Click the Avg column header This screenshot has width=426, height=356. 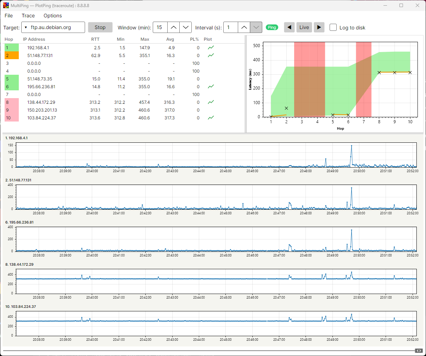170,39
